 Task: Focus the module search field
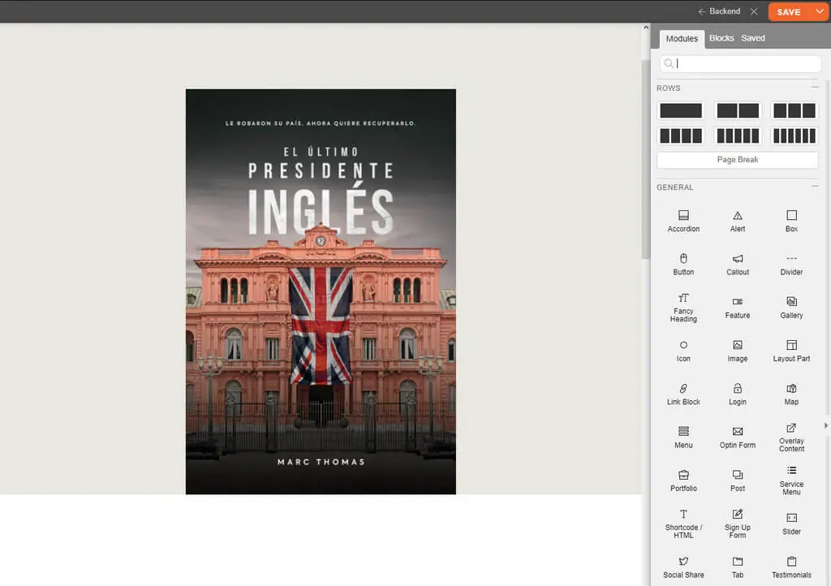[x=740, y=63]
